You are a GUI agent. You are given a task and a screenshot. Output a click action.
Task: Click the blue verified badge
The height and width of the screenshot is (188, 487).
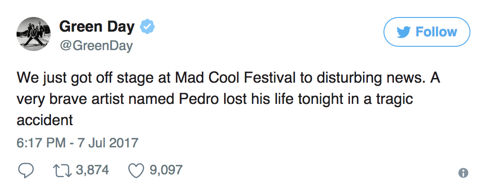(147, 26)
